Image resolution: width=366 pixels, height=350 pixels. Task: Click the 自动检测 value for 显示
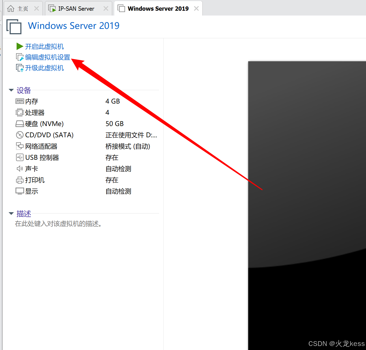pos(118,191)
